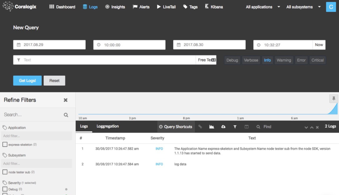Set end time with Now button
The image size is (339, 195).
pyautogui.click(x=319, y=45)
